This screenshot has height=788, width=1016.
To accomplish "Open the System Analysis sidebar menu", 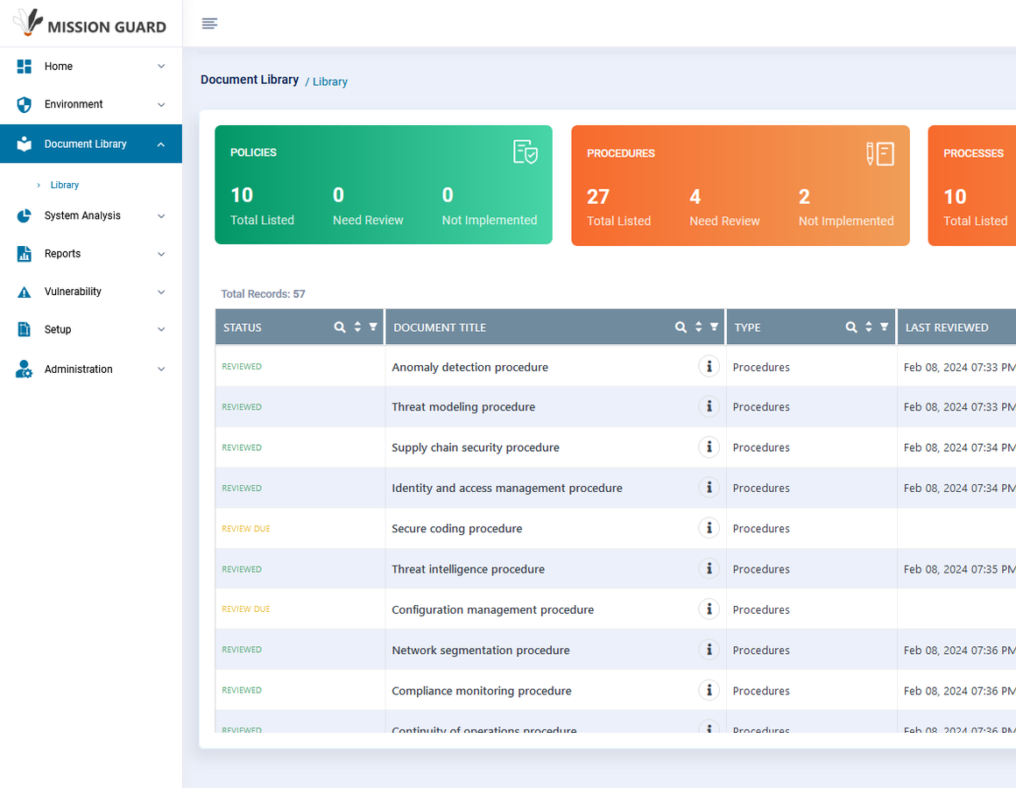I will click(x=91, y=215).
